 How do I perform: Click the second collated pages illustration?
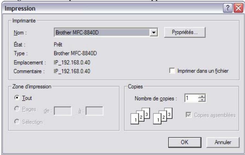pyautogui.click(x=163, y=116)
